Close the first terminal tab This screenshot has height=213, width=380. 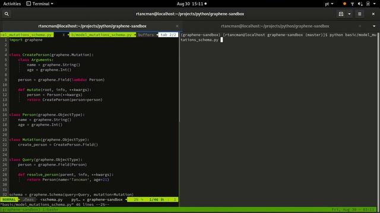177,26
